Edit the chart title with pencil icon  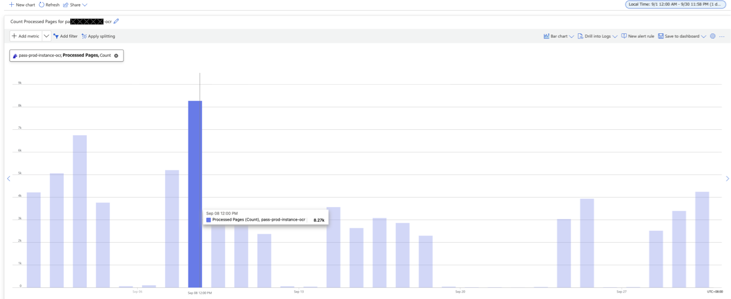pos(116,21)
